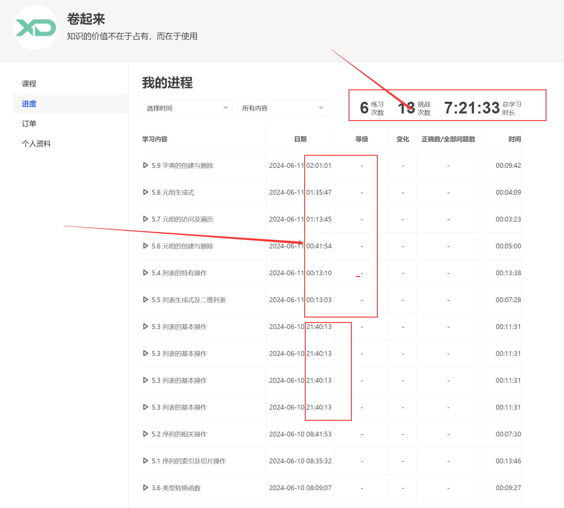Expand the 5.8 元组生成式 row triangle
564x508 pixels.
tap(145, 192)
